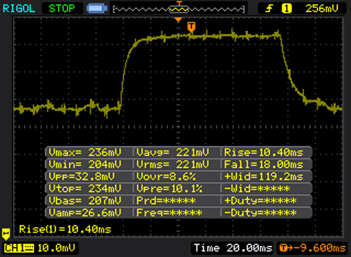Click the Vpp=32.8mV measurement
The width and height of the screenshot is (351, 257).
81,177
